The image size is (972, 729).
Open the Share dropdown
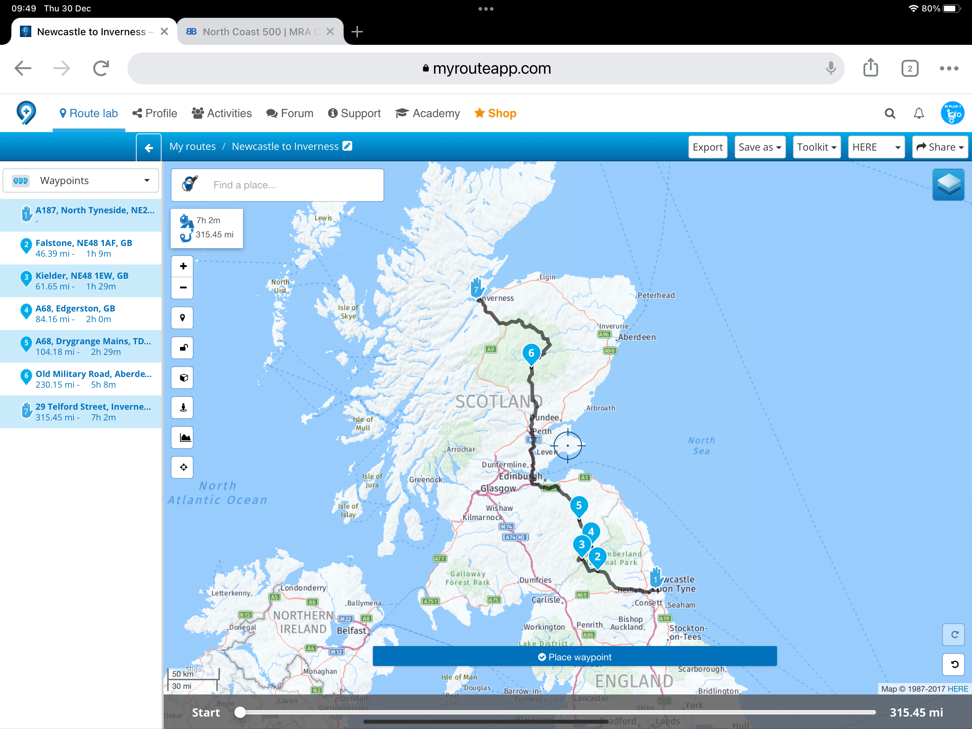click(x=940, y=147)
